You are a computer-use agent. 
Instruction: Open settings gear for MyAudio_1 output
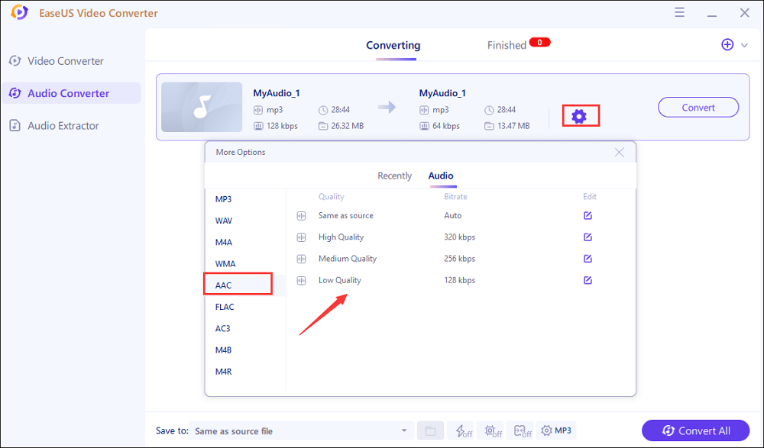pyautogui.click(x=579, y=116)
